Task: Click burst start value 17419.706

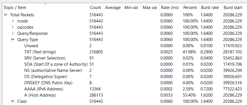Action: (x=232, y=64)
